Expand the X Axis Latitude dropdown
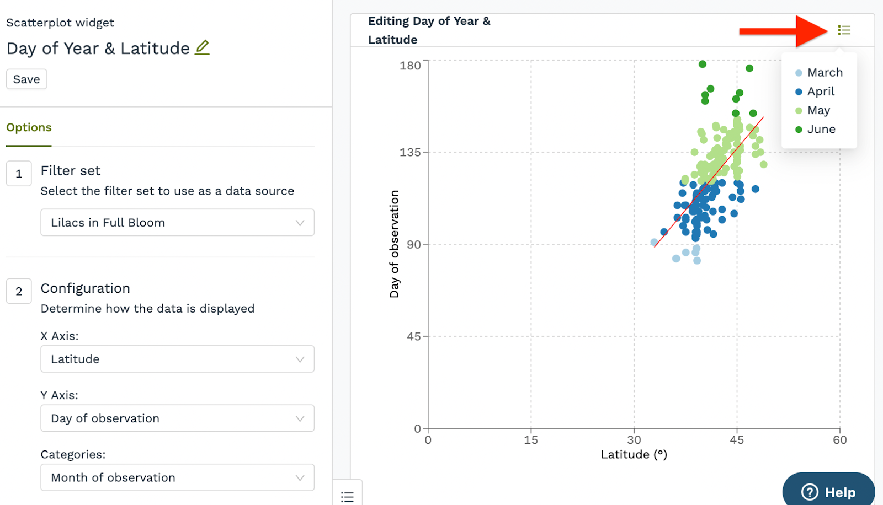883x505 pixels. [x=177, y=359]
